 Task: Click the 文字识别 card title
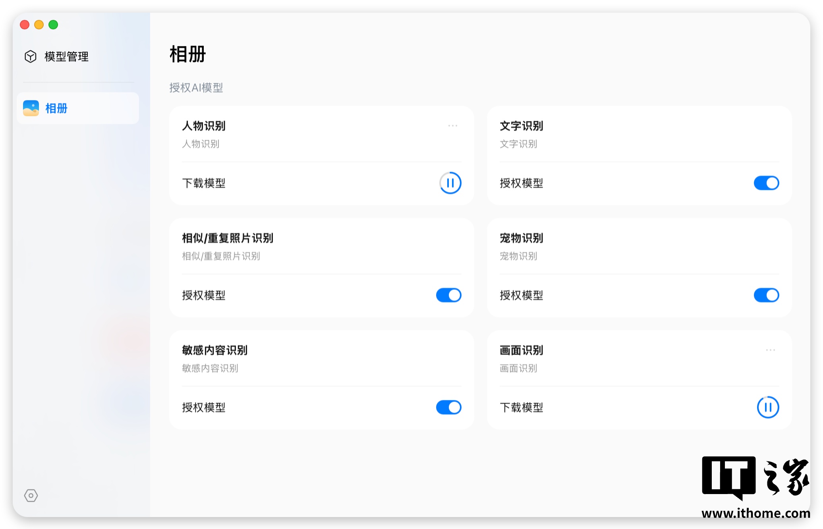522,126
